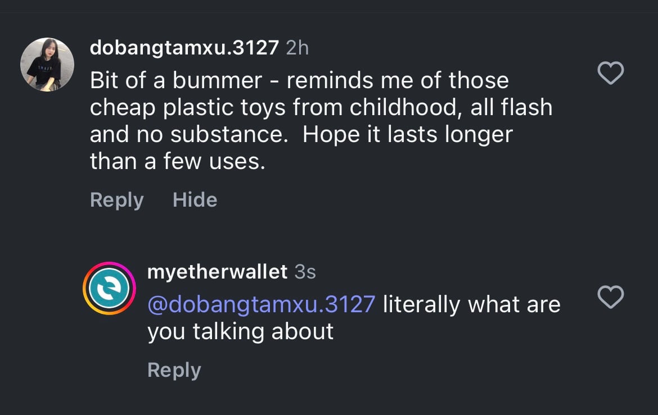Like myetherwallet's reply with the heart icon
Viewport: 658px width, 415px height.
pyautogui.click(x=611, y=297)
